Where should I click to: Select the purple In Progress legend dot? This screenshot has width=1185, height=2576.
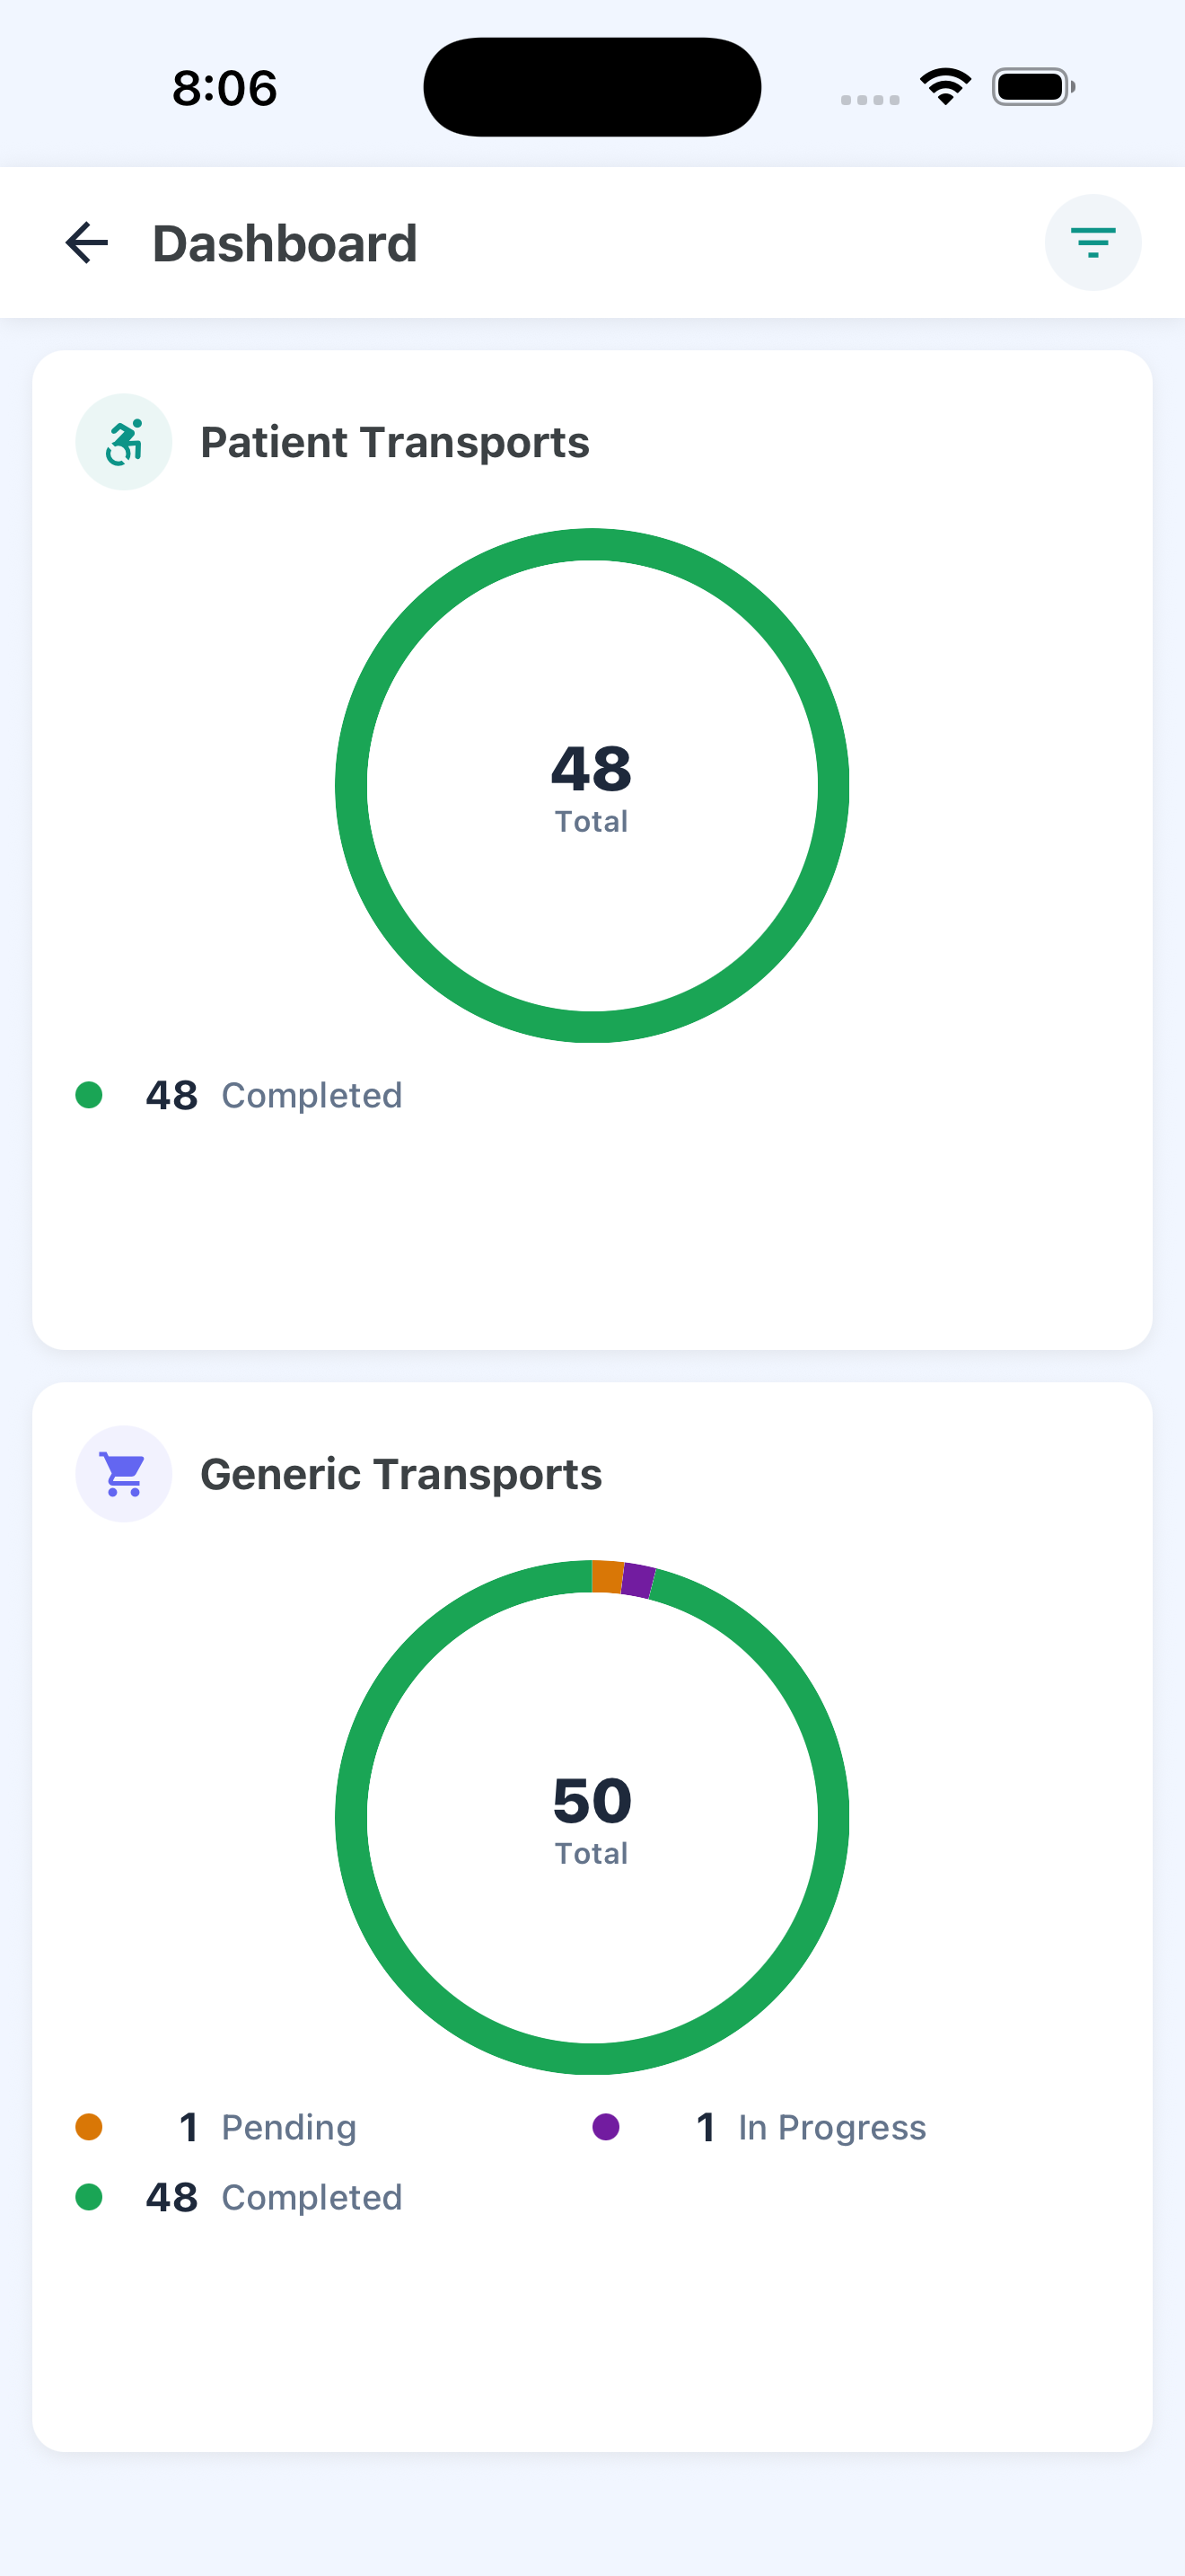click(x=605, y=2127)
